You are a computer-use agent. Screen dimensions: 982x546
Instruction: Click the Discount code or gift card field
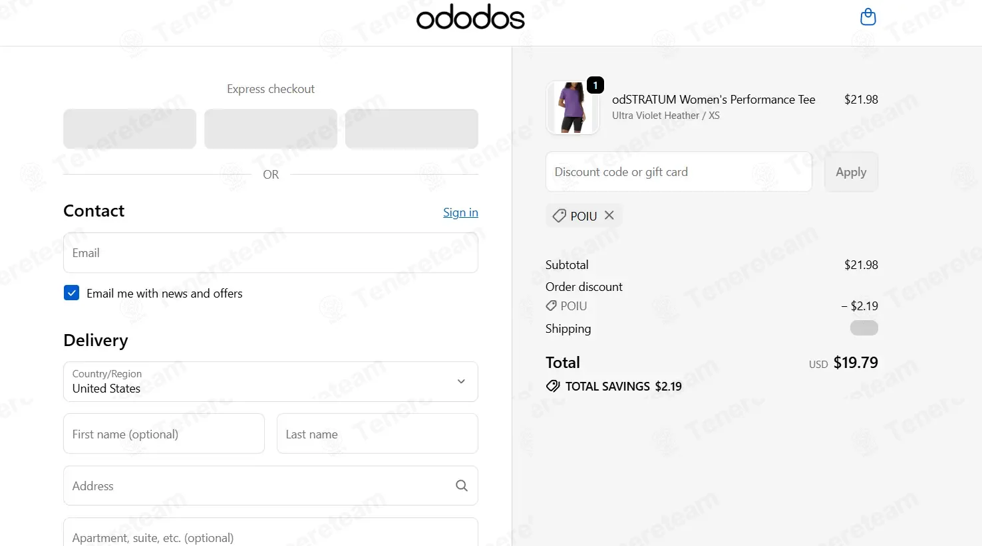[x=679, y=172]
